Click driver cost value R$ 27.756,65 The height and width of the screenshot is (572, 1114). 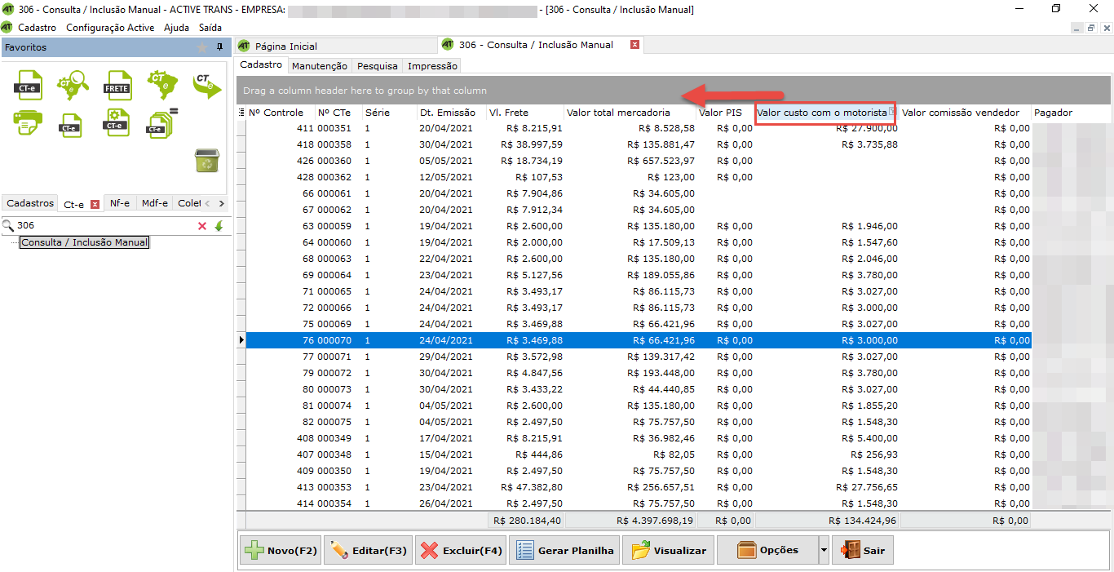[x=867, y=487]
